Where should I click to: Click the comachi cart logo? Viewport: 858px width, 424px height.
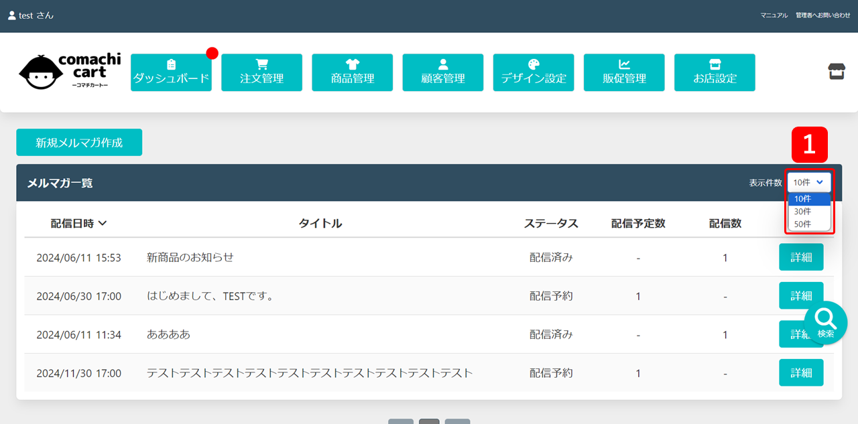[x=70, y=72]
